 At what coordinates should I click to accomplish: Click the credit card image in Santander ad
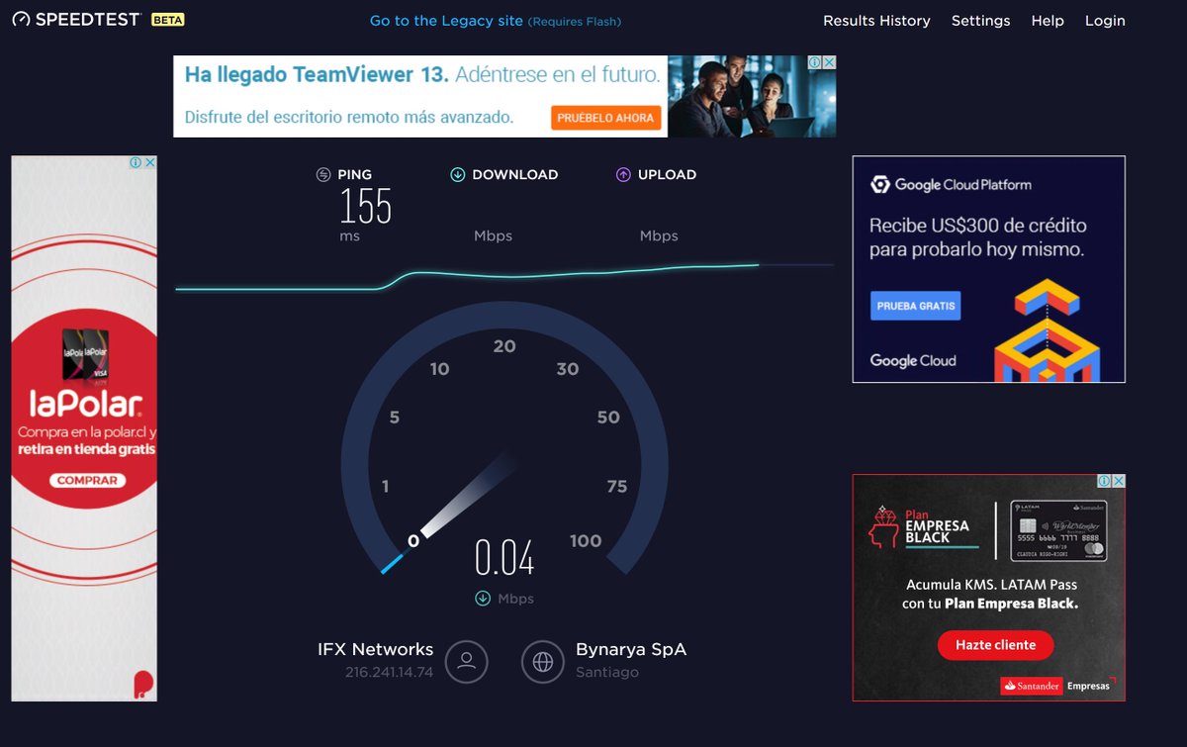click(x=1058, y=531)
